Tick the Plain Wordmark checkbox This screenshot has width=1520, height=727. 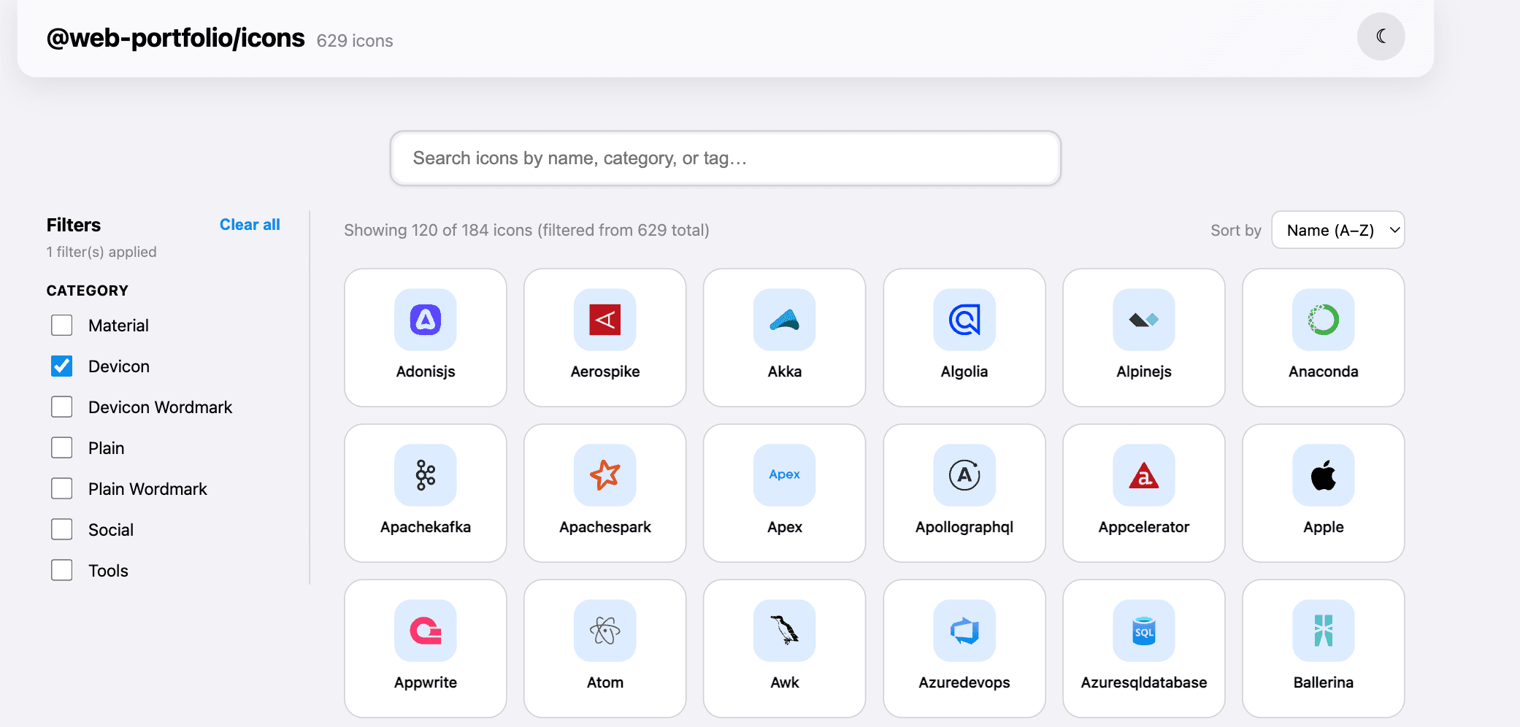pyautogui.click(x=62, y=489)
